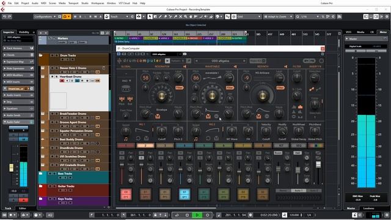The image size is (391, 220).
Task: Toggle the Resonator Filter button
Action: 180,87
